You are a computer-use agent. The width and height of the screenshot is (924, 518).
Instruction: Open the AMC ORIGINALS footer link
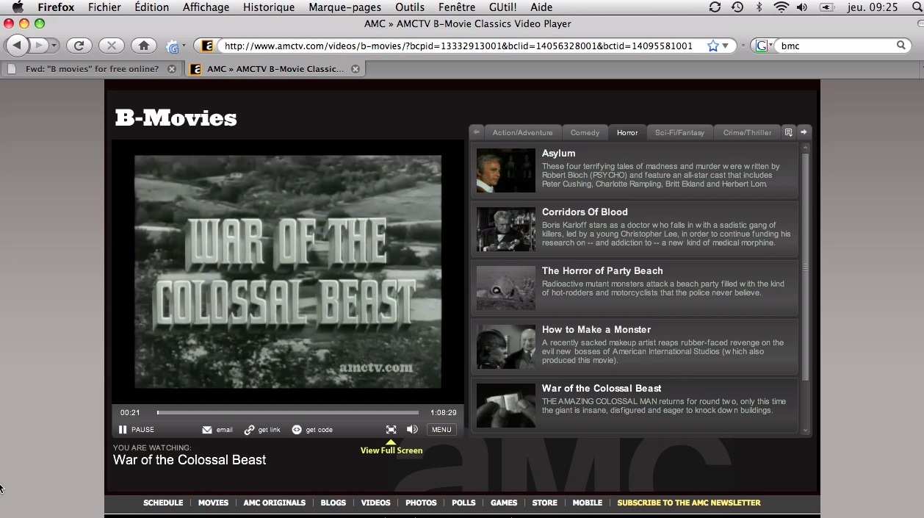[275, 503]
